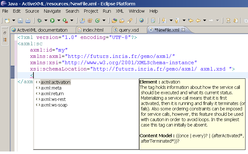Click the xml version declaration line
This screenshot has width=248, height=154.
pyautogui.click(x=77, y=37)
